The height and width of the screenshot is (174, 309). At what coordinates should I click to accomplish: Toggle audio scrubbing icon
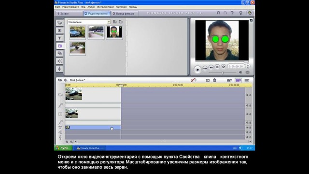(x=194, y=80)
